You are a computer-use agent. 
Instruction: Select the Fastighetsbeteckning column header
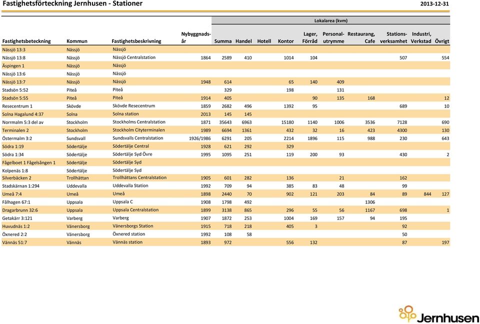tap(26, 41)
